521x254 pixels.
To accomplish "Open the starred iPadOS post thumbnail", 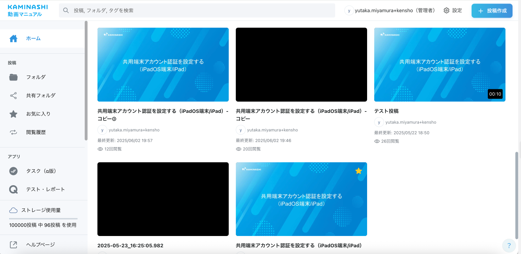I will tap(301, 199).
